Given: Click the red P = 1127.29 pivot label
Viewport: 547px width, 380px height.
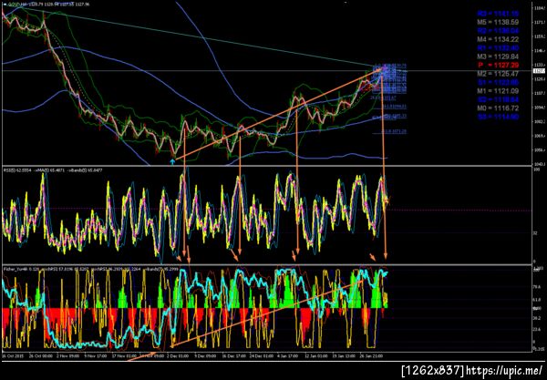Looking at the screenshot, I should (498, 66).
